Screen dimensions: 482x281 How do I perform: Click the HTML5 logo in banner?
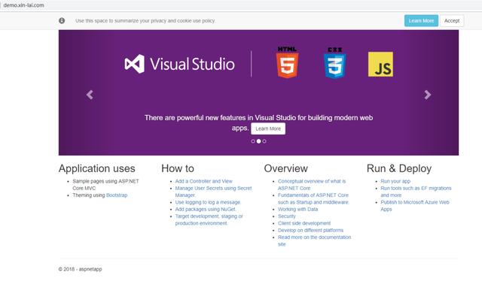287,62
